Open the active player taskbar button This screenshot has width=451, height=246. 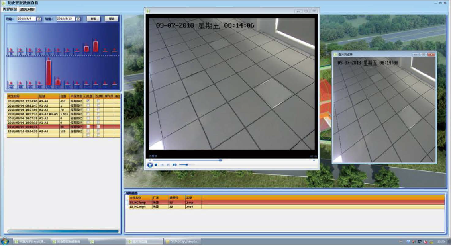(144, 242)
